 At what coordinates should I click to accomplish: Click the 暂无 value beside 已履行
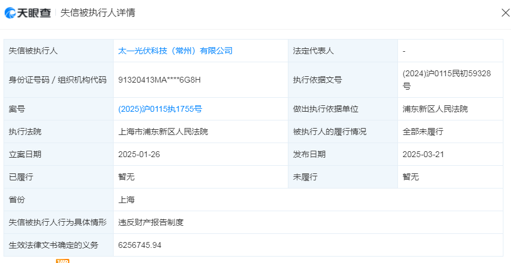pos(126,177)
